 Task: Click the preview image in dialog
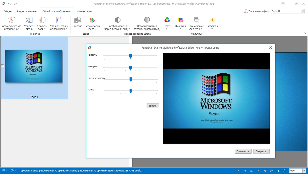[217, 99]
